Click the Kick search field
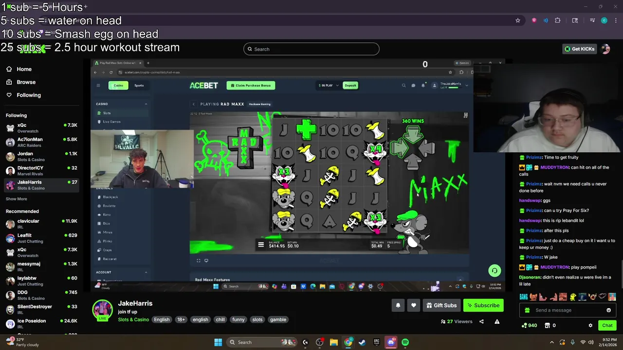 (x=311, y=49)
